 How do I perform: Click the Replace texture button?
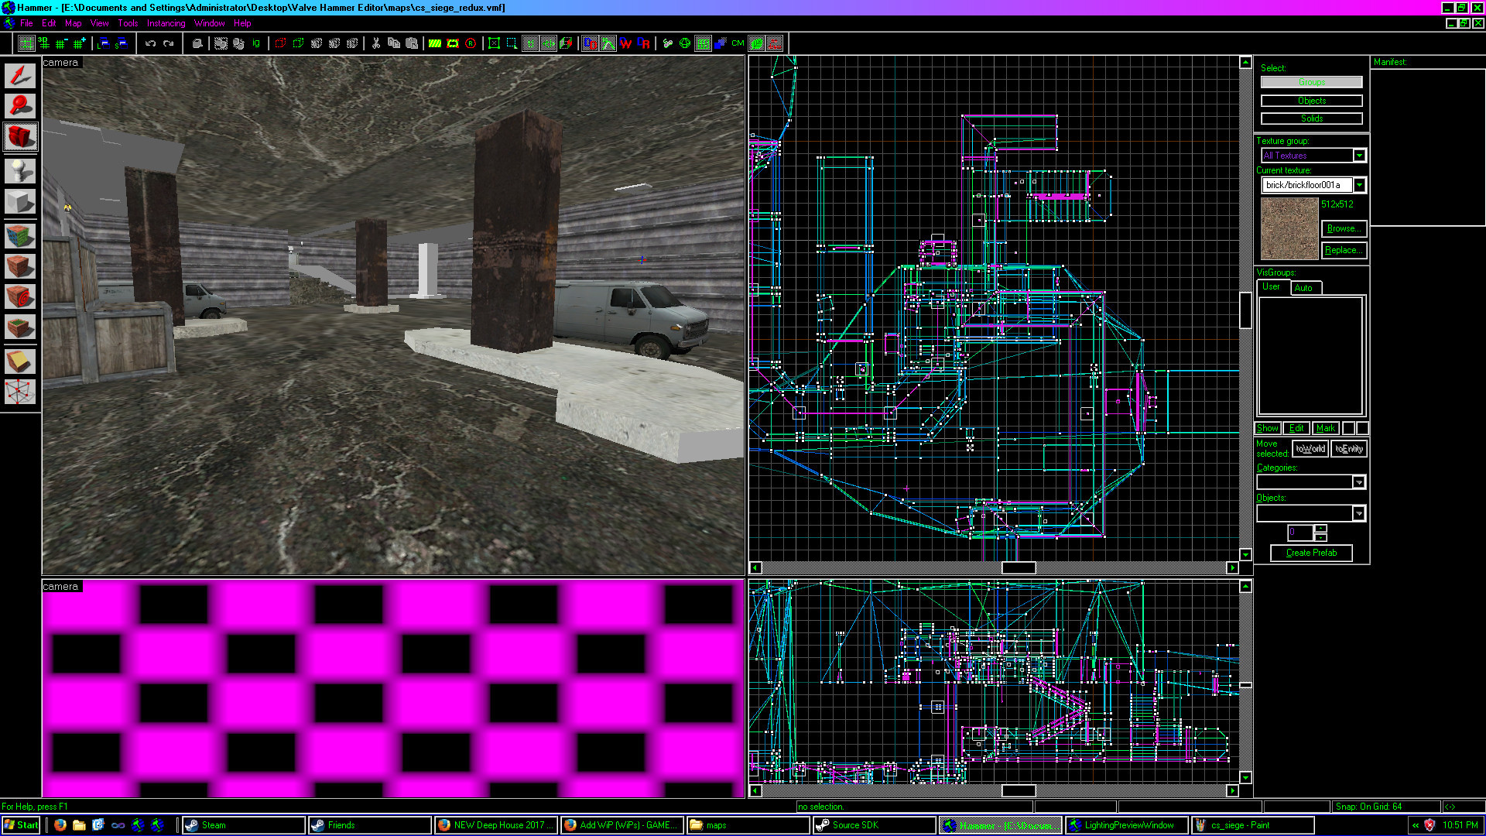coord(1344,250)
